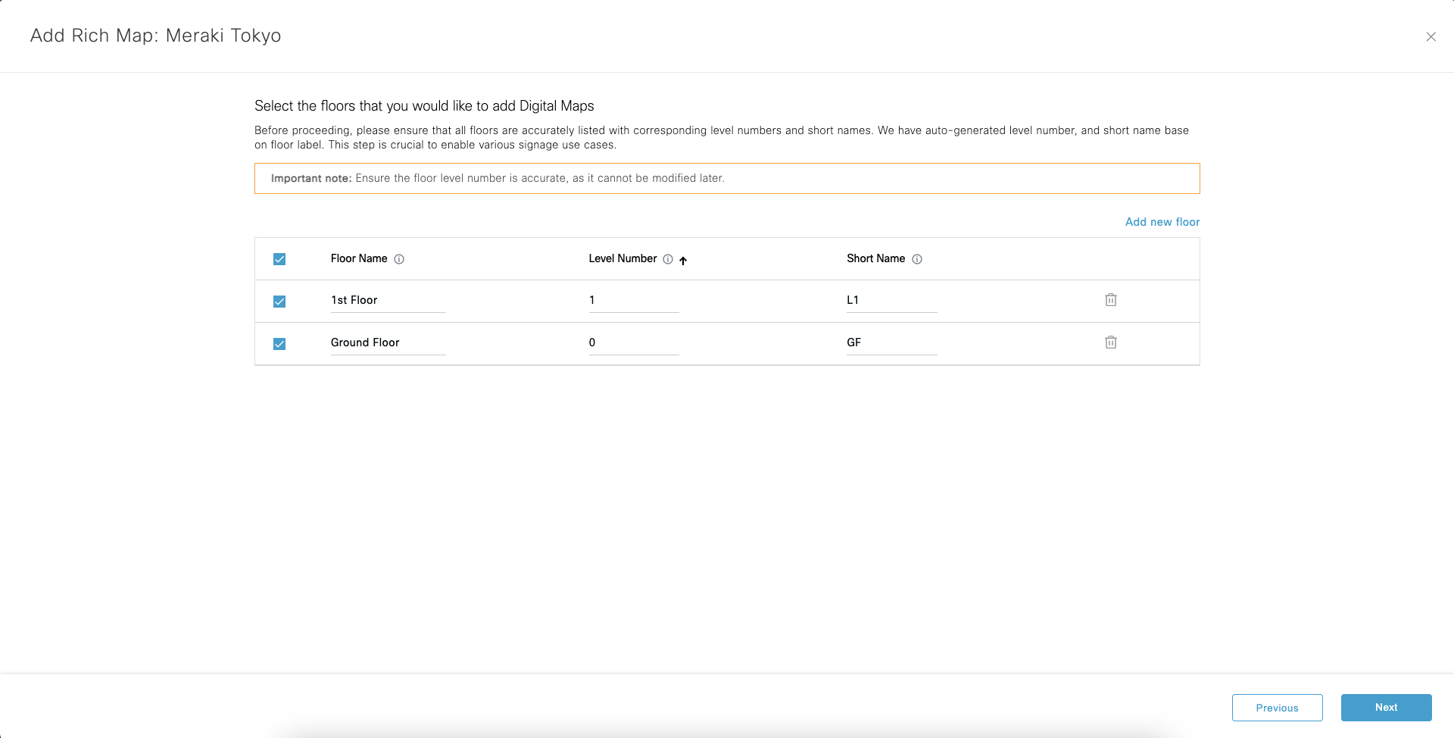The height and width of the screenshot is (738, 1454).
Task: Click level number field showing 1
Action: [633, 300]
